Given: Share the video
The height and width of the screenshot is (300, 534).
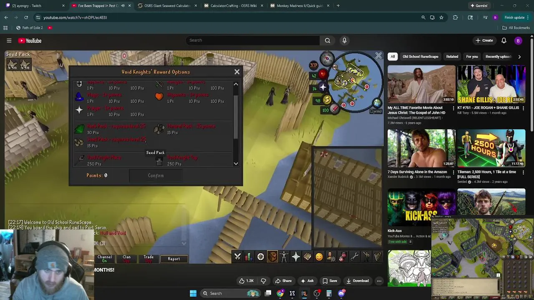Looking at the screenshot, I should pos(283,281).
